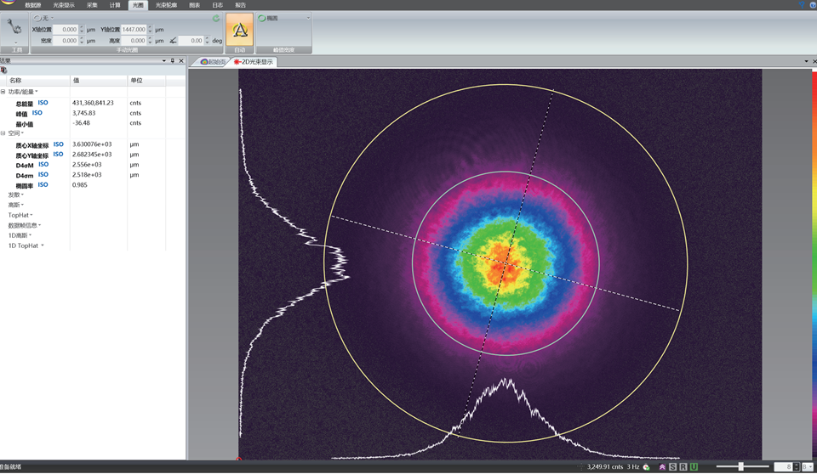817x474 pixels.
Task: Click the purple double-arrow status icon
Action: [662, 466]
